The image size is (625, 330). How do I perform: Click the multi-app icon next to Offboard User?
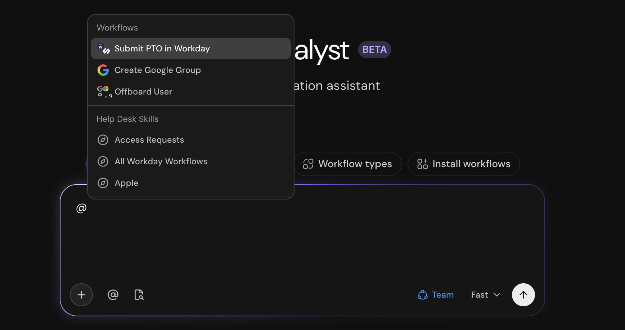(104, 92)
